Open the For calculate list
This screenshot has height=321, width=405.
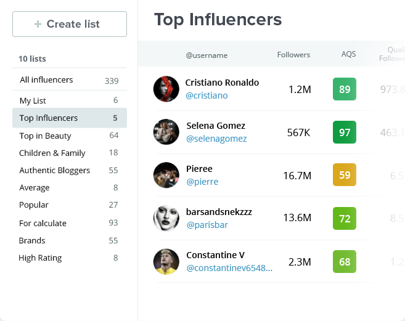[43, 223]
